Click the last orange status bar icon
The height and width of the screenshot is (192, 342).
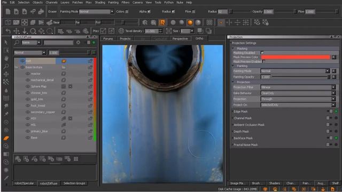(x=332, y=189)
